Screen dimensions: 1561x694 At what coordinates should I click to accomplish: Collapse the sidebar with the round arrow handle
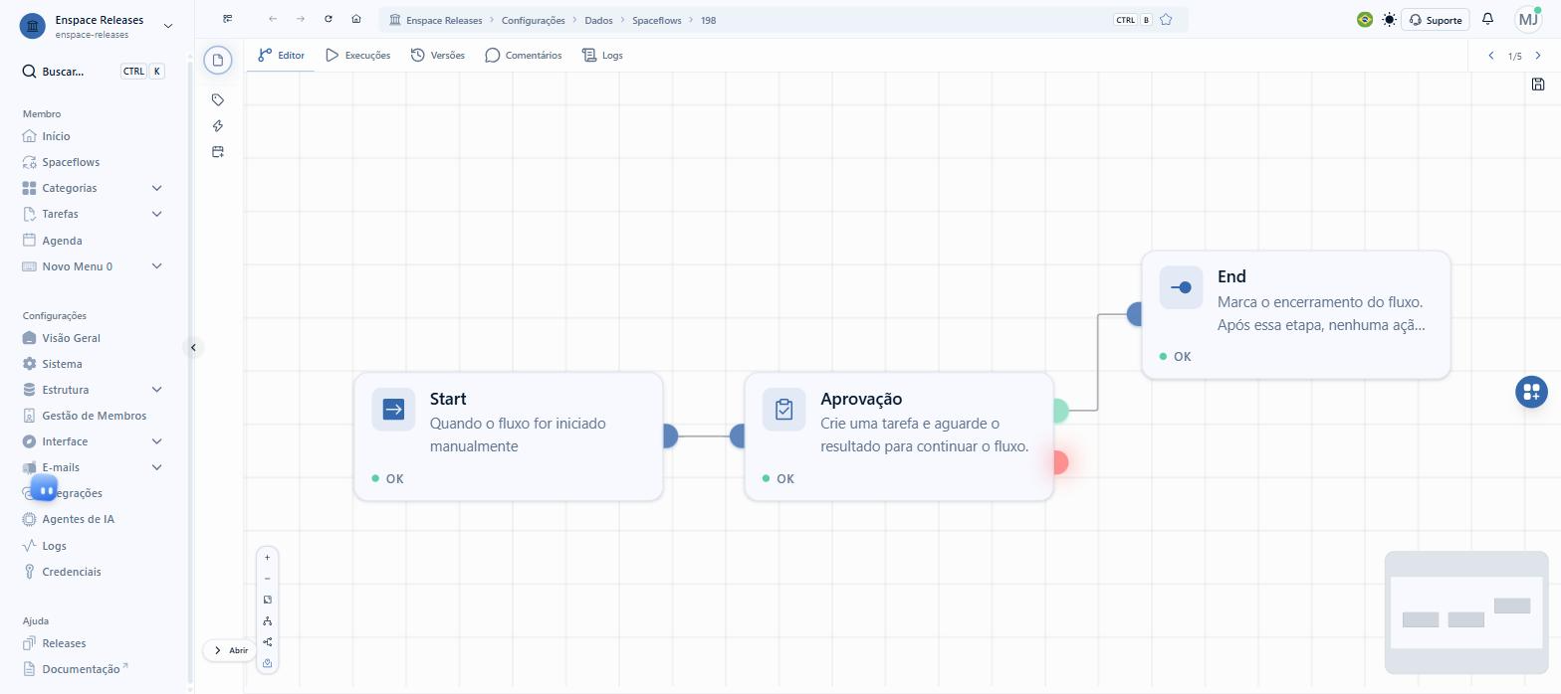tap(193, 347)
